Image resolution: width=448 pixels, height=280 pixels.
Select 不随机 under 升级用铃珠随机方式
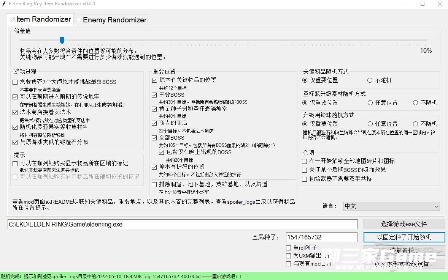pos(415,124)
